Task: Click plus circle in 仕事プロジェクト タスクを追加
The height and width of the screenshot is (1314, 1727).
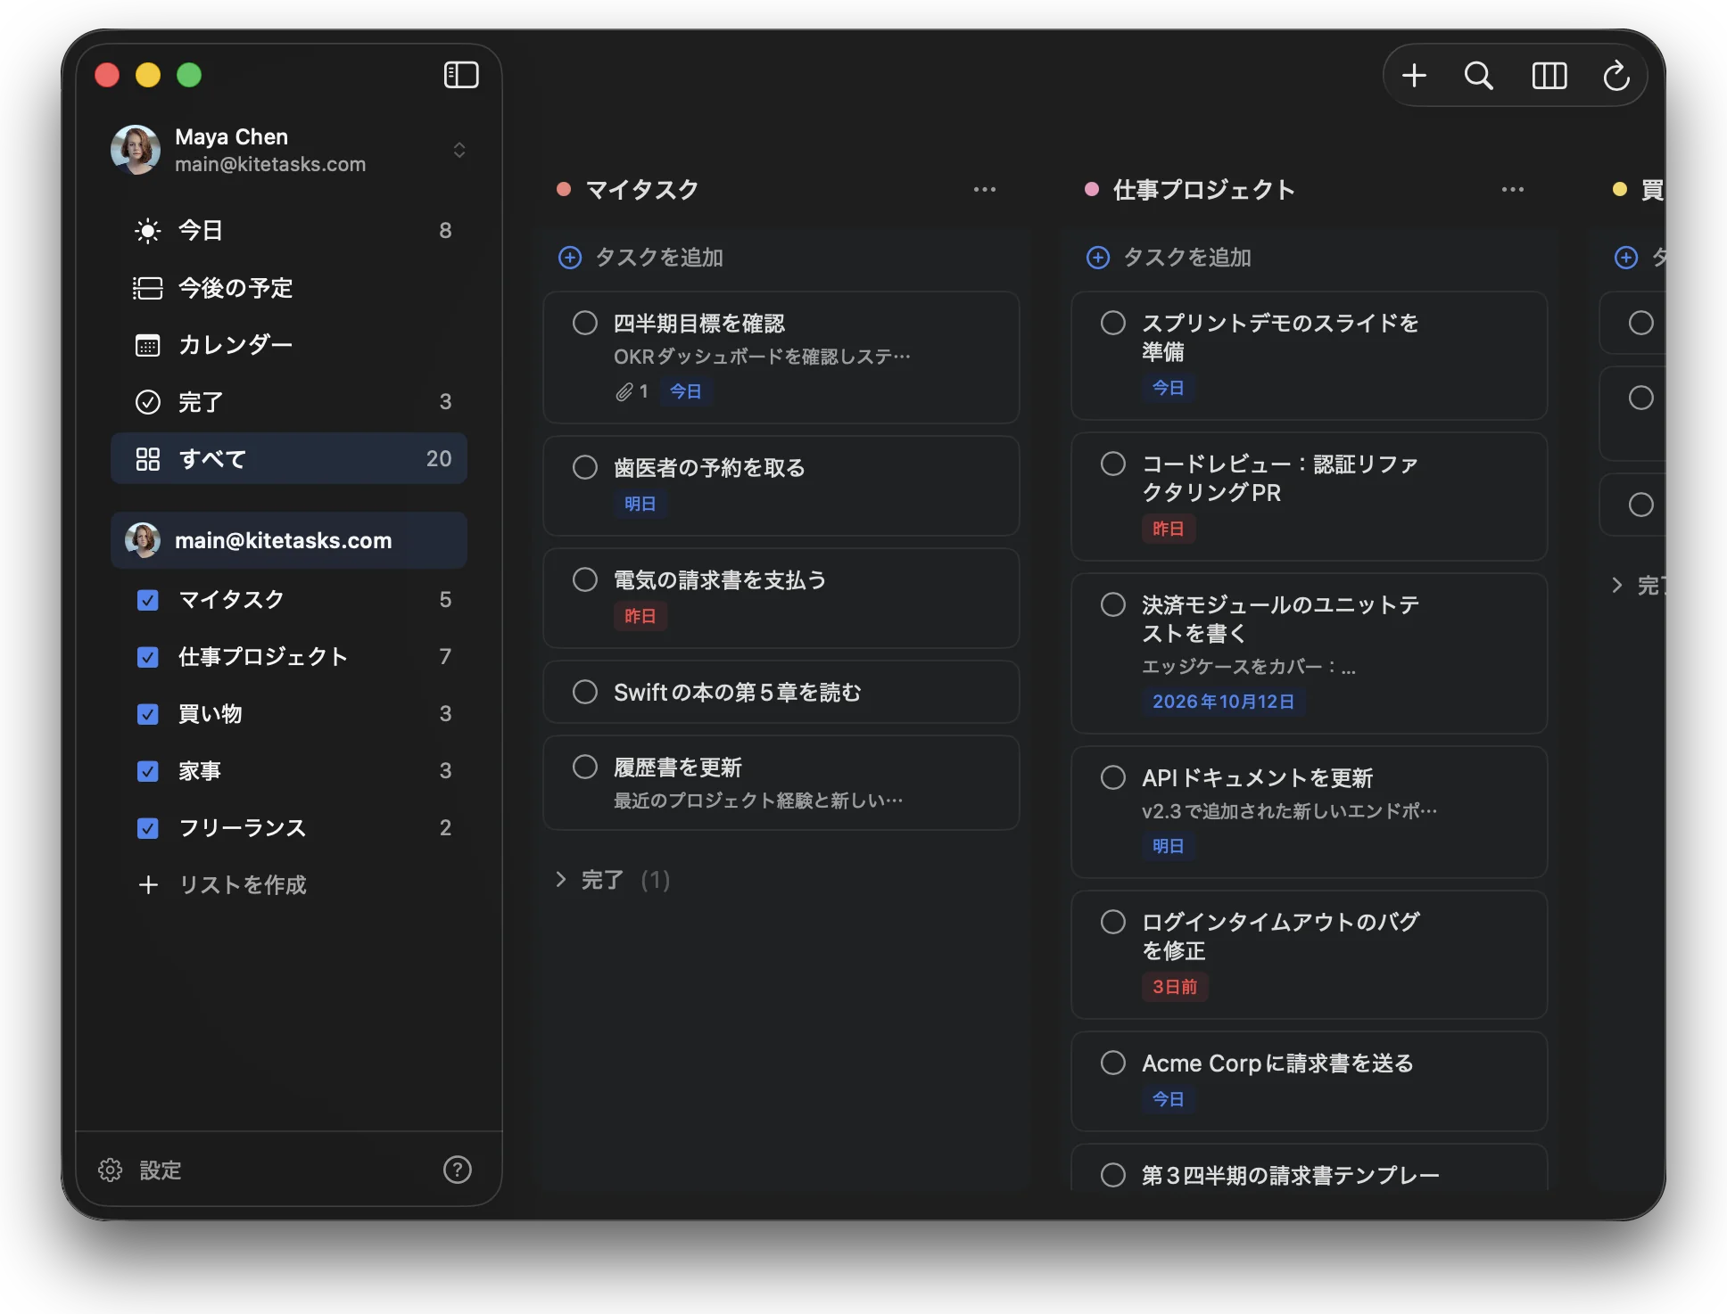Action: (x=1098, y=258)
